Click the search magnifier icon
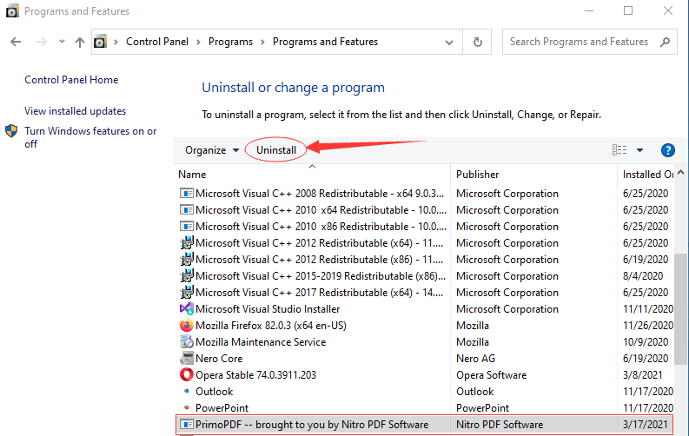 [665, 43]
